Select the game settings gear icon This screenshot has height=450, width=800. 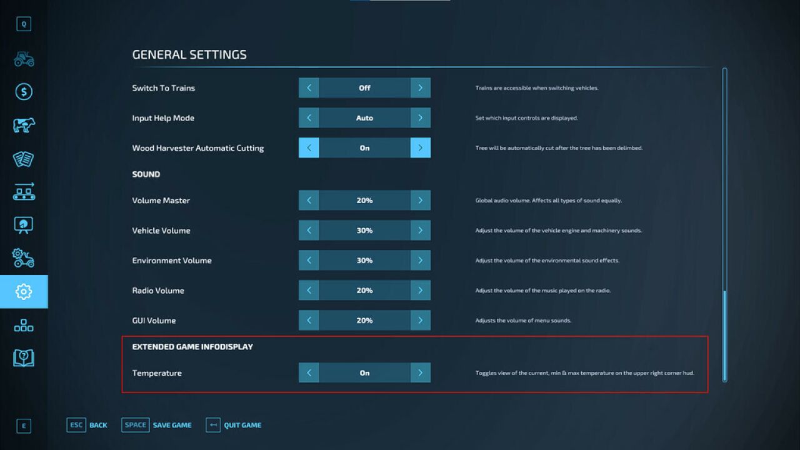tap(24, 291)
